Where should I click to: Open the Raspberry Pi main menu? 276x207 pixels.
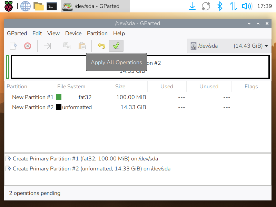tap(8, 6)
